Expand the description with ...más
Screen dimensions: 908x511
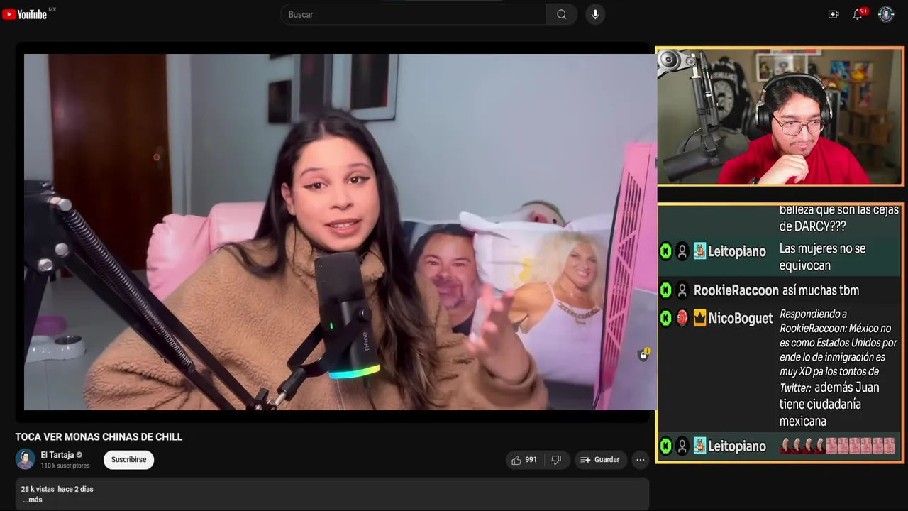coord(33,500)
